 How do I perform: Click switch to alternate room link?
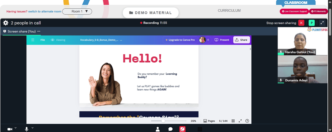(45, 11)
